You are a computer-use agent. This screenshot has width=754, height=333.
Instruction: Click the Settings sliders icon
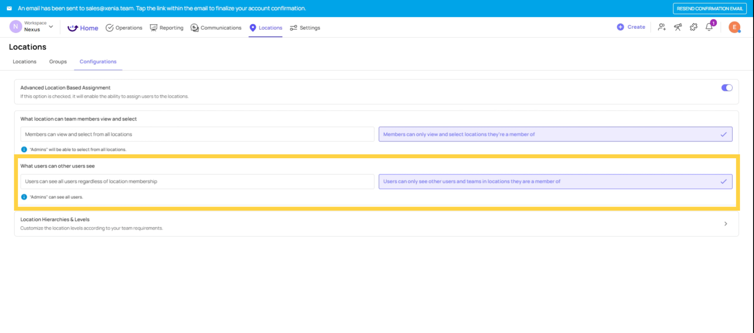293,28
